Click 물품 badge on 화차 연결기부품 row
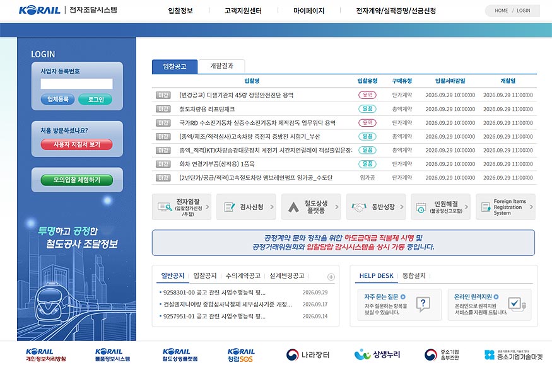Screen dimensions: 552x365 (x=367, y=164)
